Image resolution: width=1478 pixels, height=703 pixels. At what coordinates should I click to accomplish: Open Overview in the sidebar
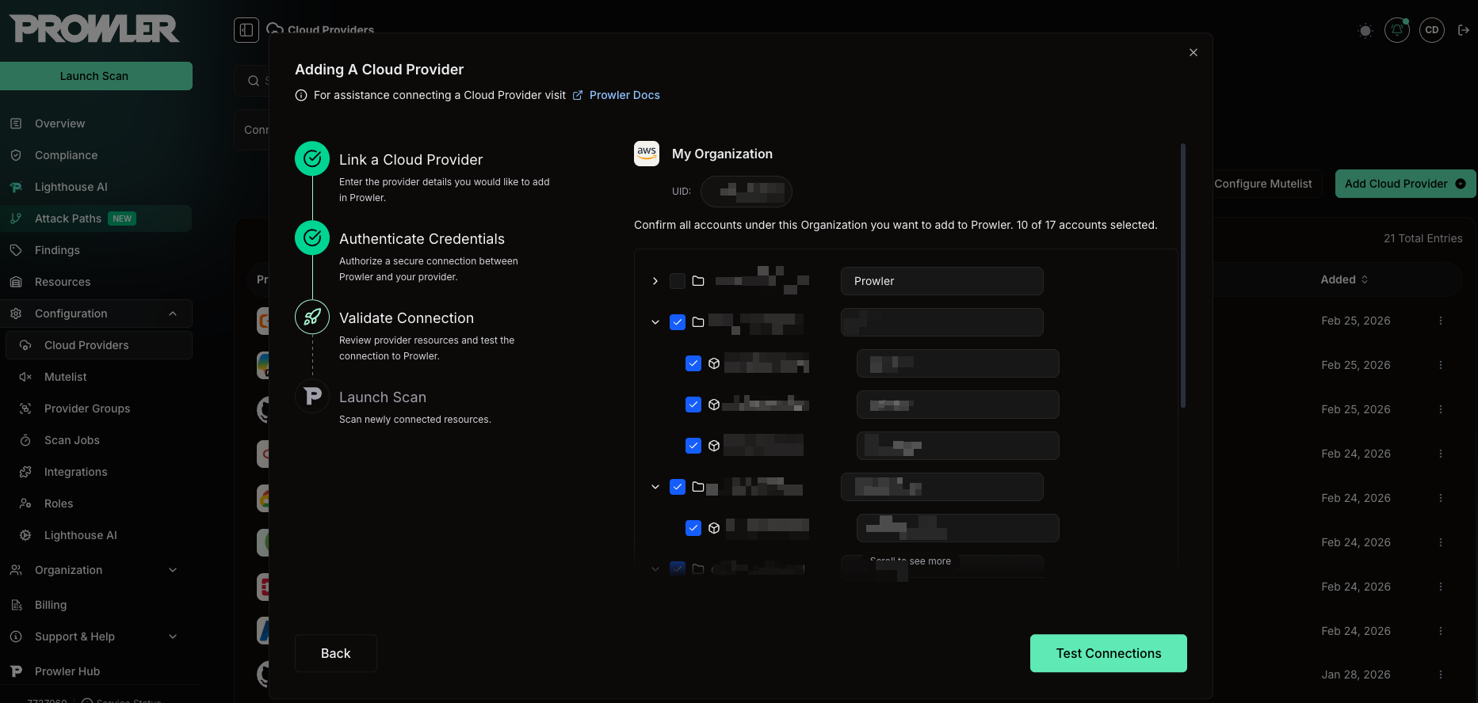point(59,123)
